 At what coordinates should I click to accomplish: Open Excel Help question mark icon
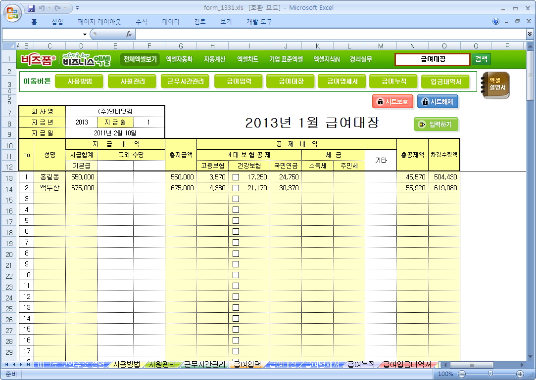tap(496, 22)
